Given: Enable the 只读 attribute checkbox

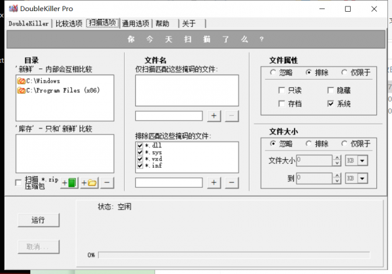Looking at the screenshot, I should (x=282, y=90).
